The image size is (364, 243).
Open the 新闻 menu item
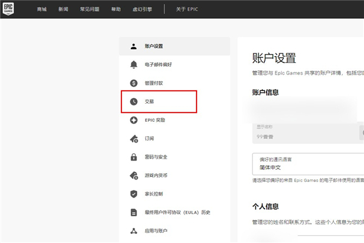[x=64, y=10]
